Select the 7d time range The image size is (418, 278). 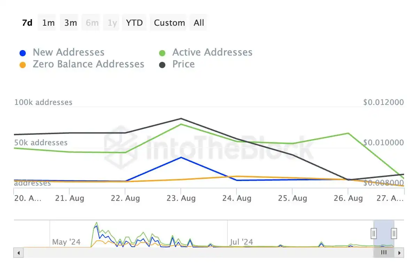point(27,23)
